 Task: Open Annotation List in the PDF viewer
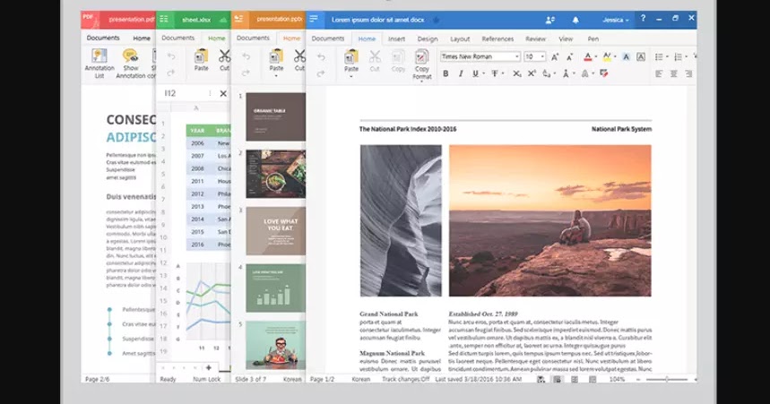pyautogui.click(x=99, y=61)
